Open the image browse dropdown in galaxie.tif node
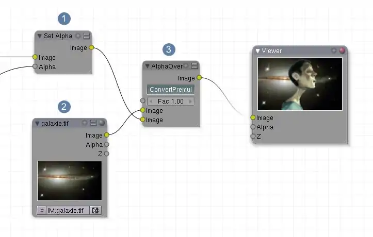373x237 pixels. pyautogui.click(x=42, y=210)
